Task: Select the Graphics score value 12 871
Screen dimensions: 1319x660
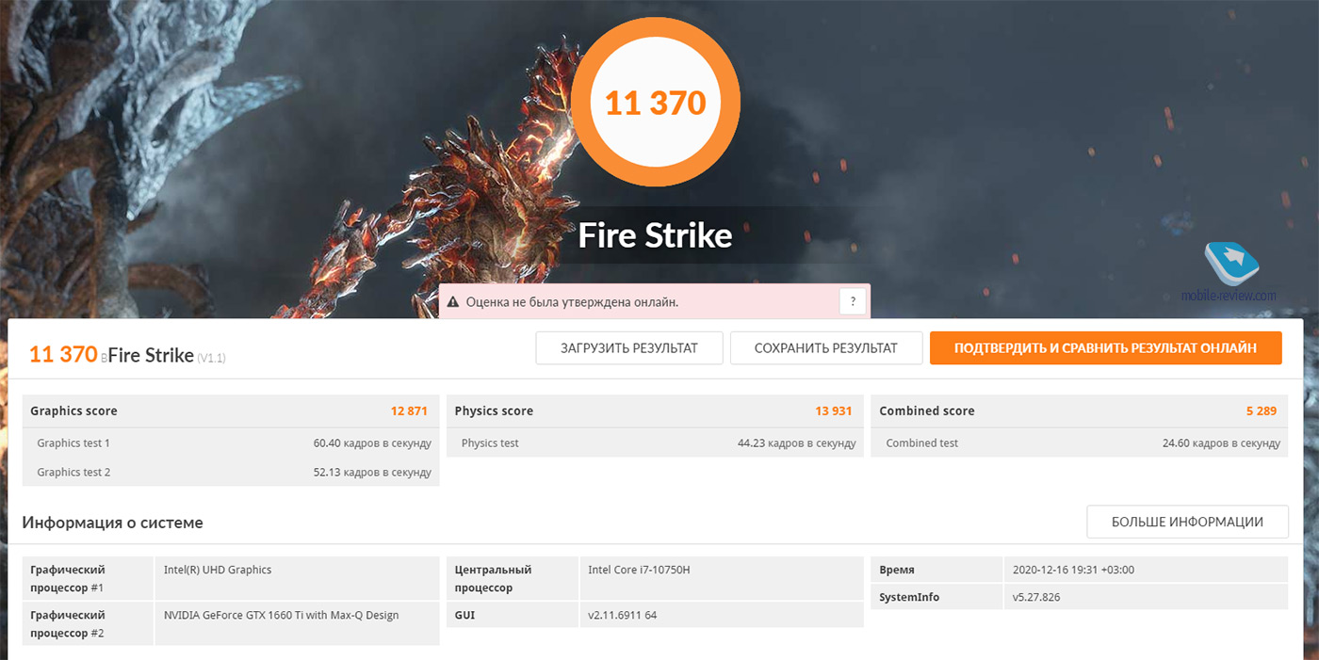Action: [x=409, y=410]
